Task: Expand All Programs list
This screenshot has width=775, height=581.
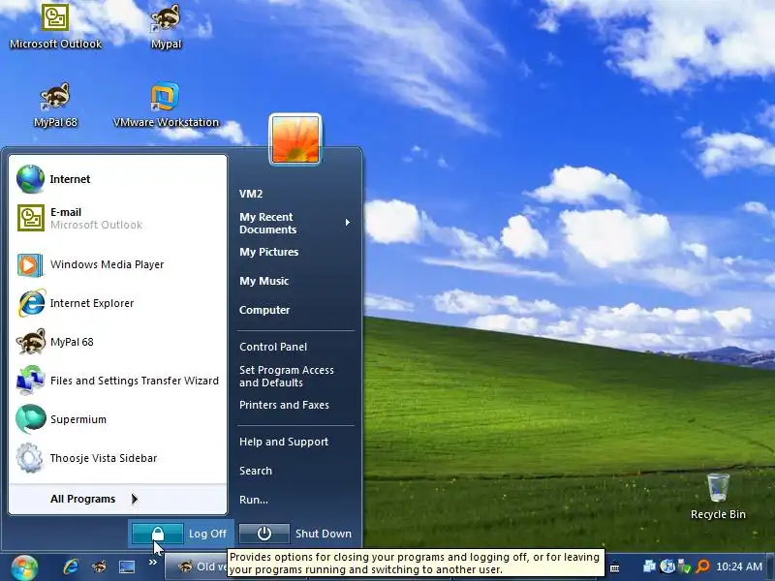Action: tap(117, 499)
